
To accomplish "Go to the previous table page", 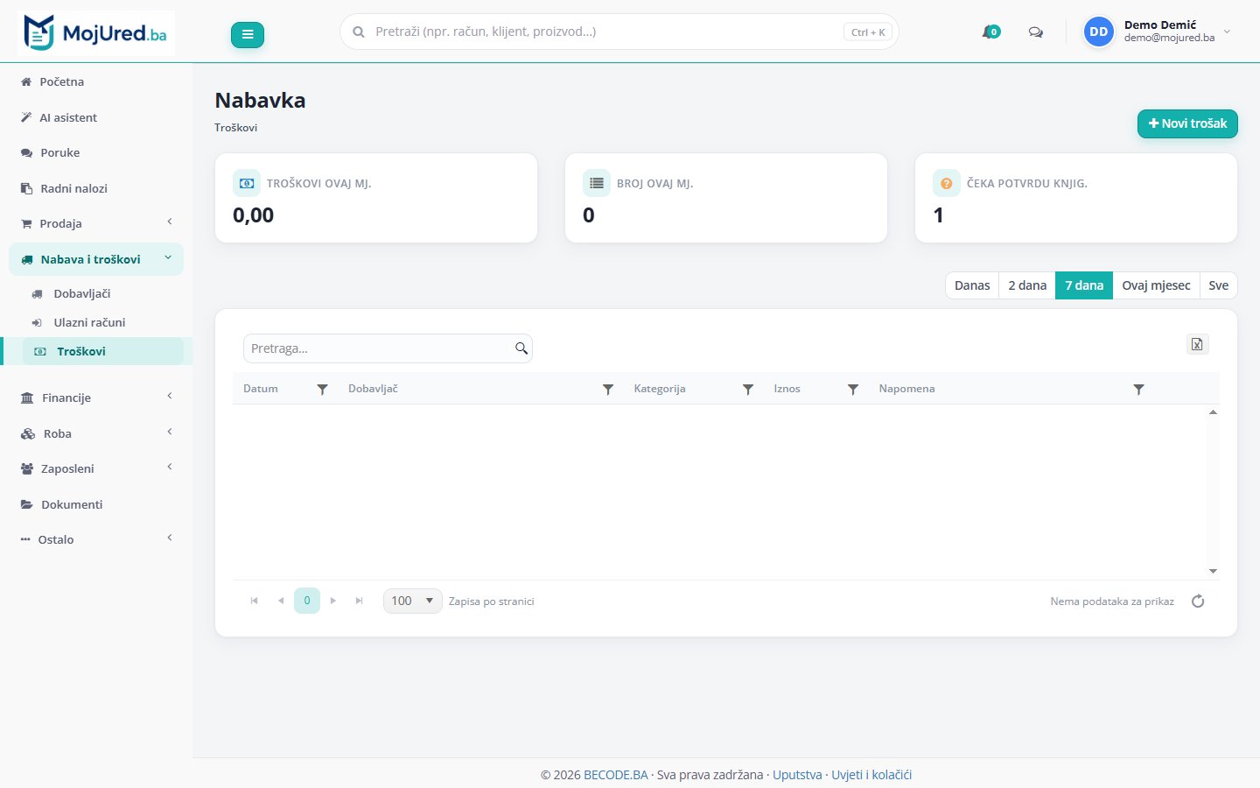I will tap(281, 601).
